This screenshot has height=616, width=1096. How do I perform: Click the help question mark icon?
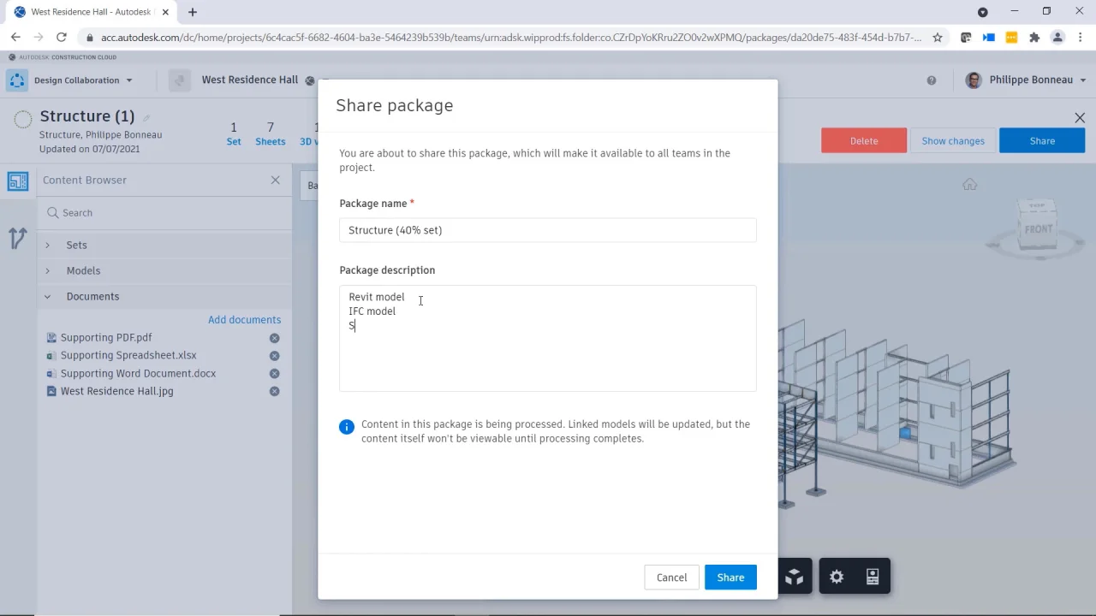932,80
